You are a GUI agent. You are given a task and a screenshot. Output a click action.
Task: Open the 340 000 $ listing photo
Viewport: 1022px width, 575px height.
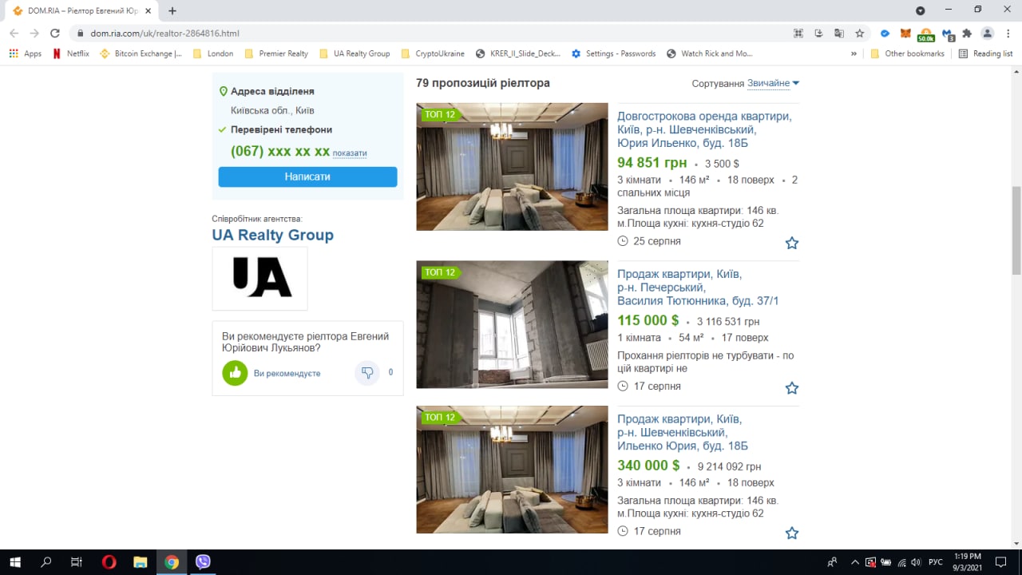point(512,470)
